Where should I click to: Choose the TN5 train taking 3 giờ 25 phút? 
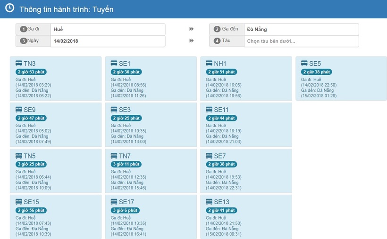point(56,171)
